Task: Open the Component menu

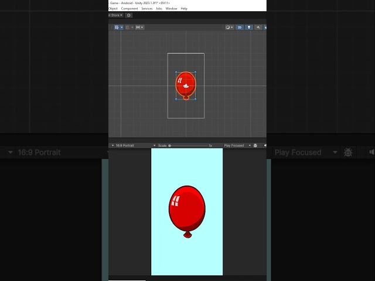Action: (129, 9)
